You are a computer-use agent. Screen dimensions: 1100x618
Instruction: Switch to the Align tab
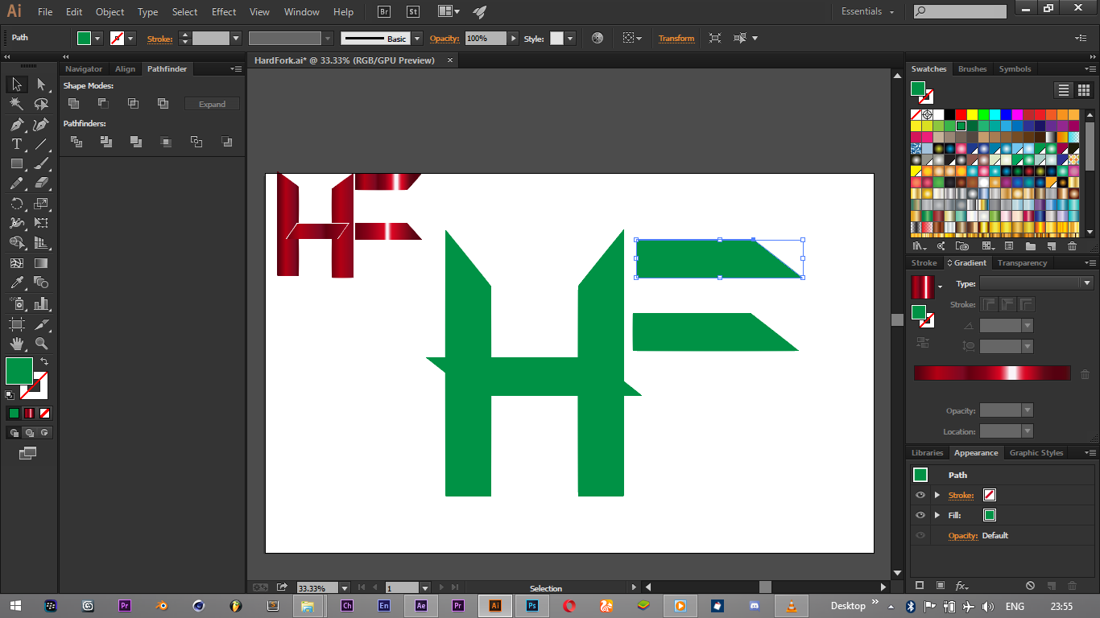[125, 69]
